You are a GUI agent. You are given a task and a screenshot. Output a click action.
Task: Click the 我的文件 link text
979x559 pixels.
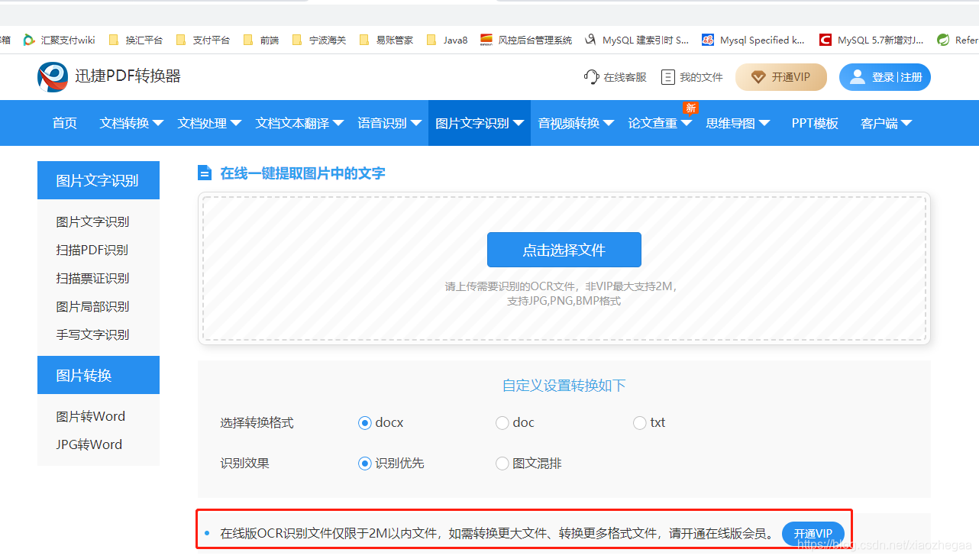701,77
